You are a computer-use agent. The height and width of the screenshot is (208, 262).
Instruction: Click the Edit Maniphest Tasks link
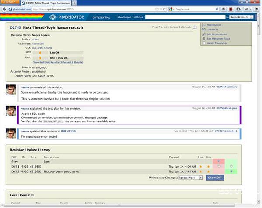218,39
